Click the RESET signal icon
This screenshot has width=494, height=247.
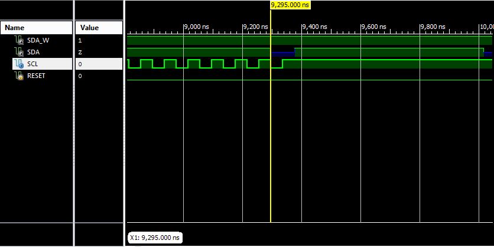coord(18,76)
